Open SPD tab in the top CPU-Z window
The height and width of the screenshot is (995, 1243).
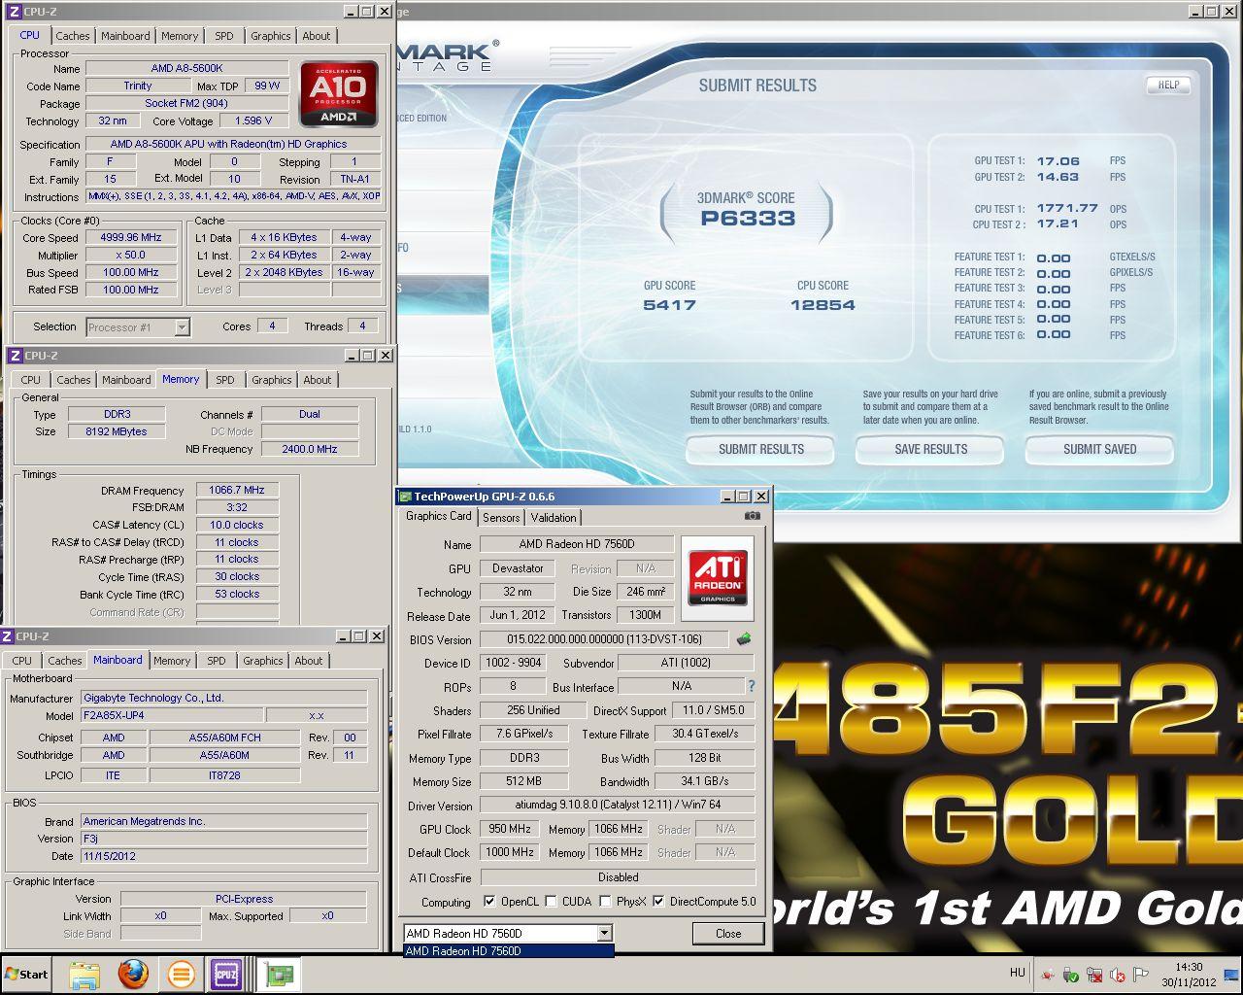tap(224, 36)
